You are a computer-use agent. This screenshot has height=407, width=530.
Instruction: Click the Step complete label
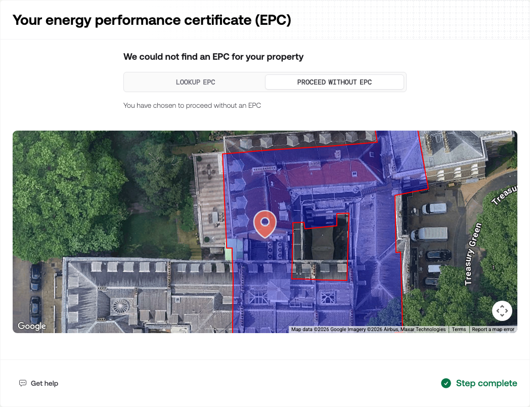point(487,383)
